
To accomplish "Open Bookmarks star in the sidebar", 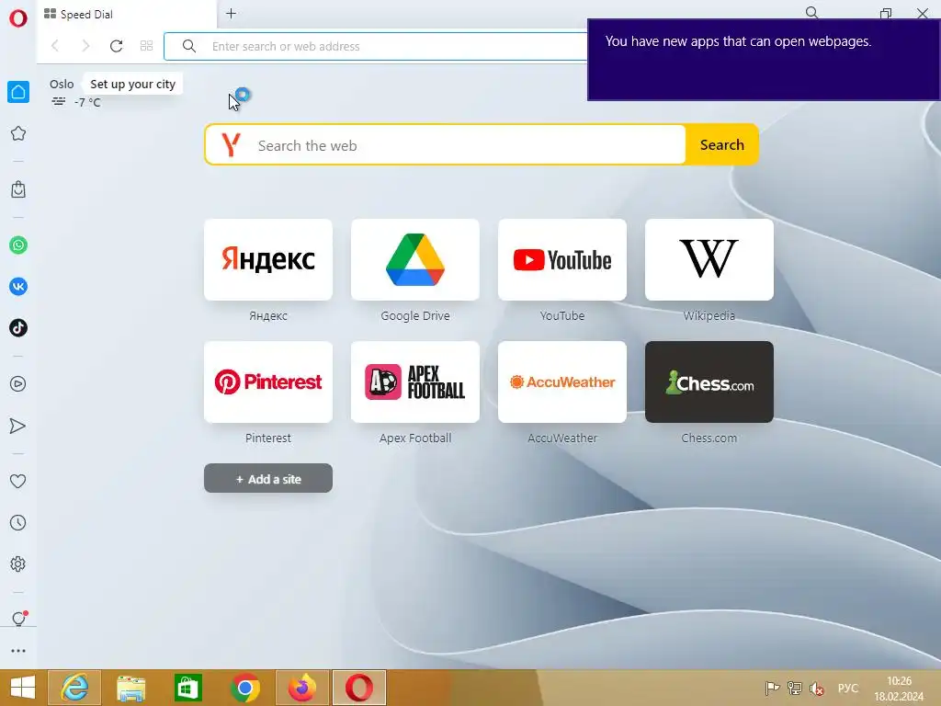I will (x=18, y=133).
